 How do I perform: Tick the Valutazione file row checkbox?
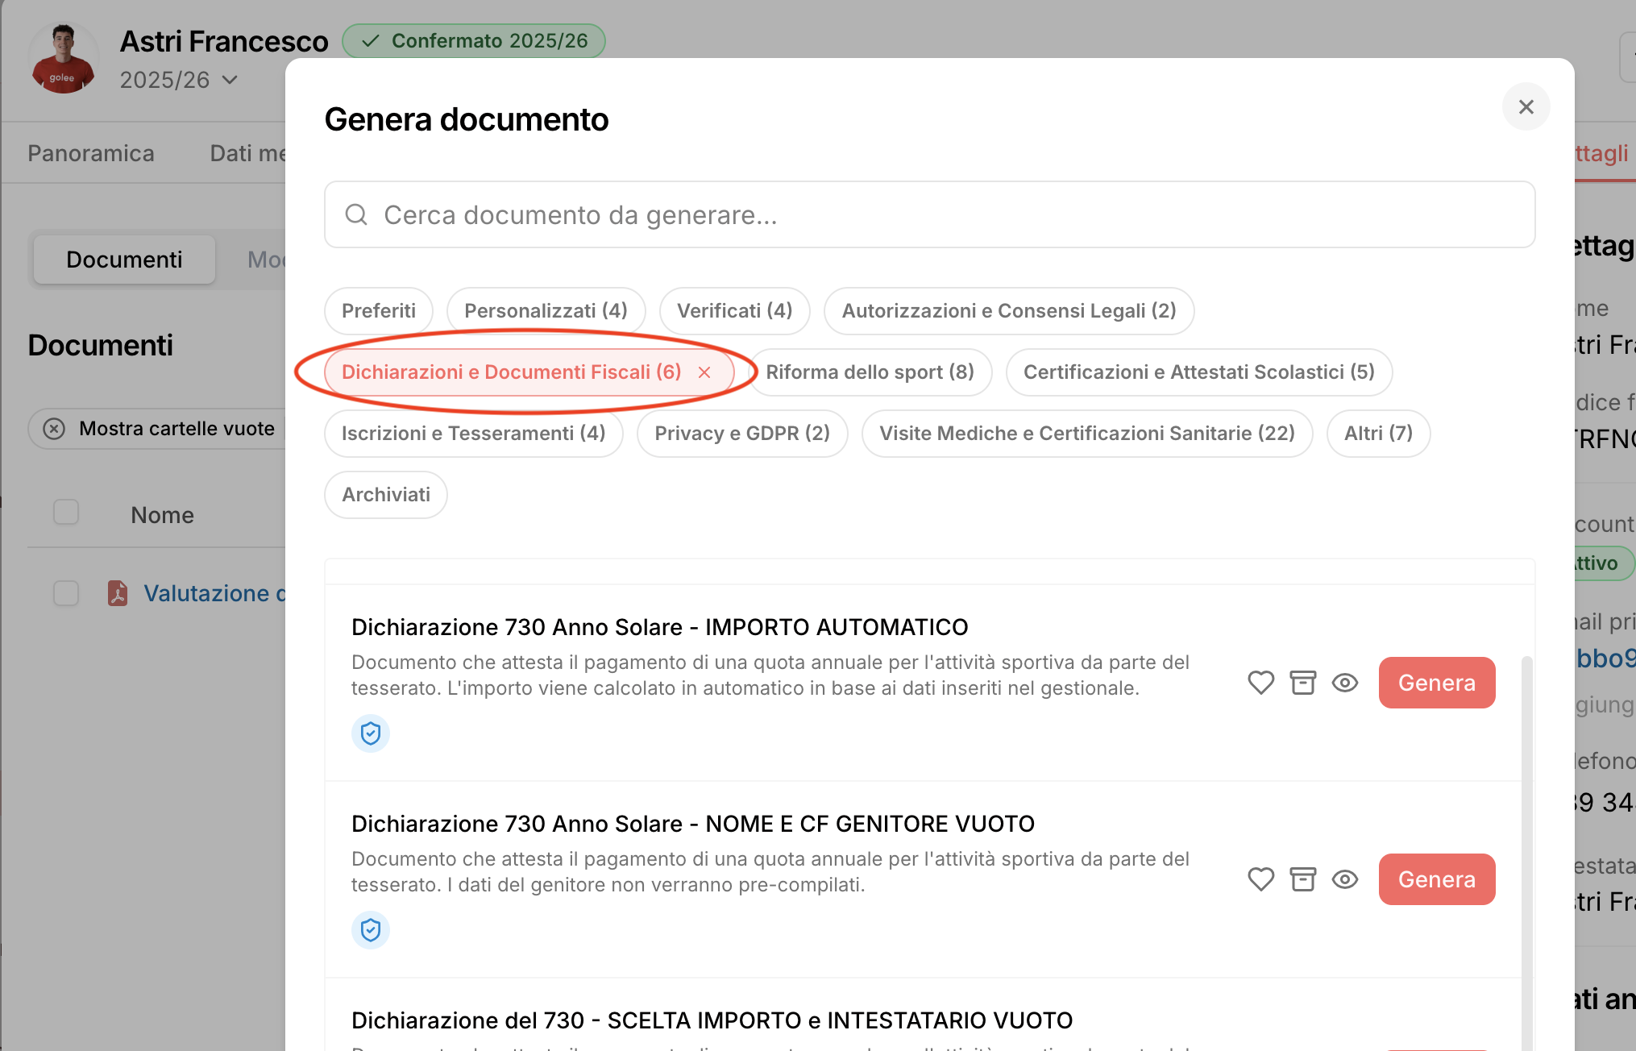(66, 593)
